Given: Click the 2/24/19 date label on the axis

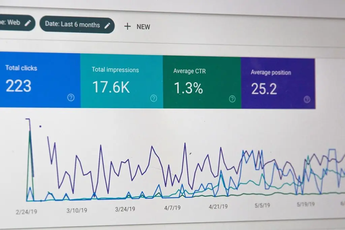Looking at the screenshot, I should pos(26,212).
